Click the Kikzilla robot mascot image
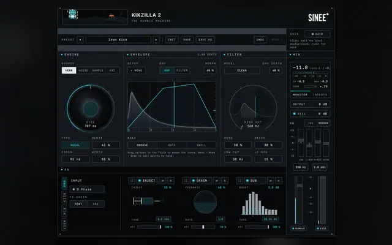This screenshot has height=245, width=392. [x=73, y=14]
